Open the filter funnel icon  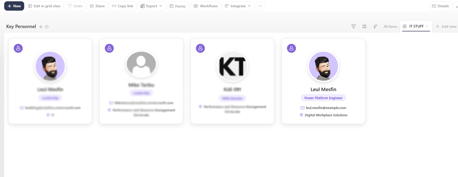tap(353, 26)
